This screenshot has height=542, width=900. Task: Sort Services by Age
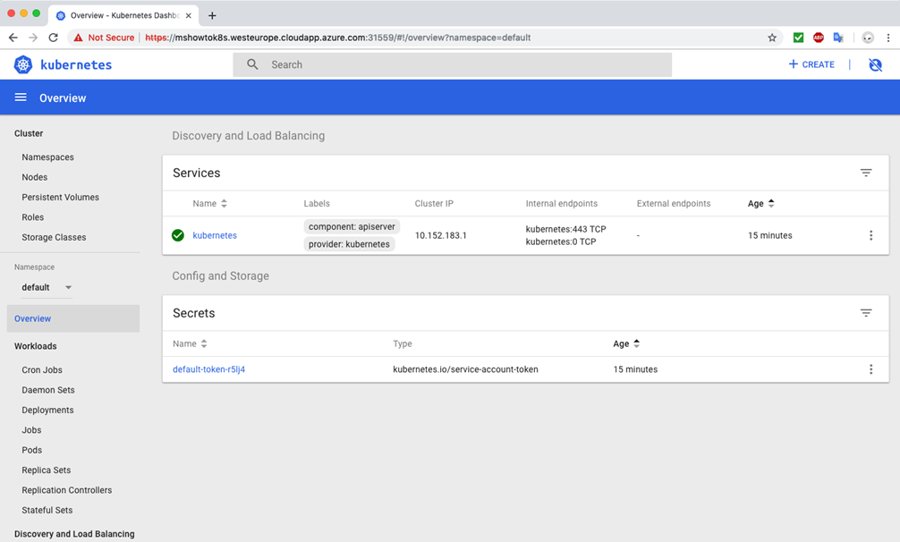pyautogui.click(x=761, y=204)
